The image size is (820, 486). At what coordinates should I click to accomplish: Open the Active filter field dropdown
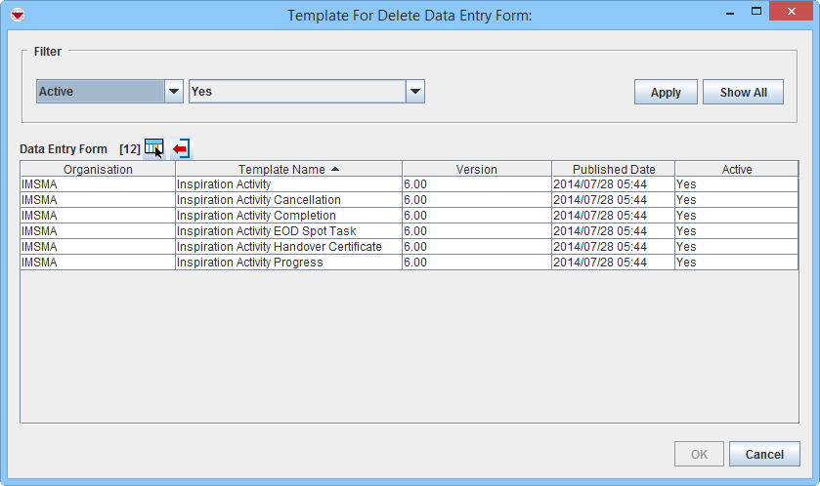pyautogui.click(x=174, y=92)
